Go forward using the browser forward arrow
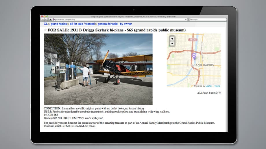Viewport: 266px width, 149px height. pos(46,20)
